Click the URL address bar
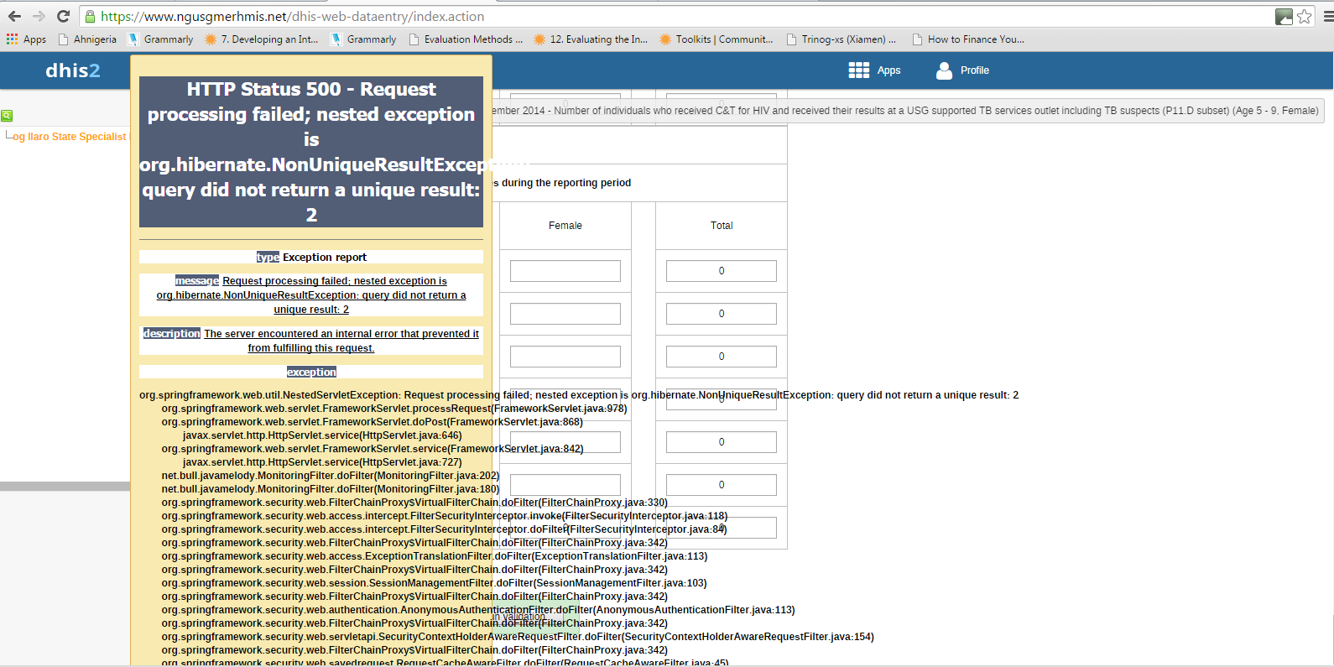This screenshot has height=667, width=1334. 671,16
